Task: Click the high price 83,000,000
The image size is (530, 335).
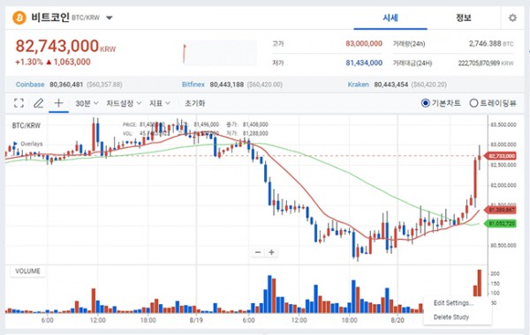Action: tap(364, 43)
